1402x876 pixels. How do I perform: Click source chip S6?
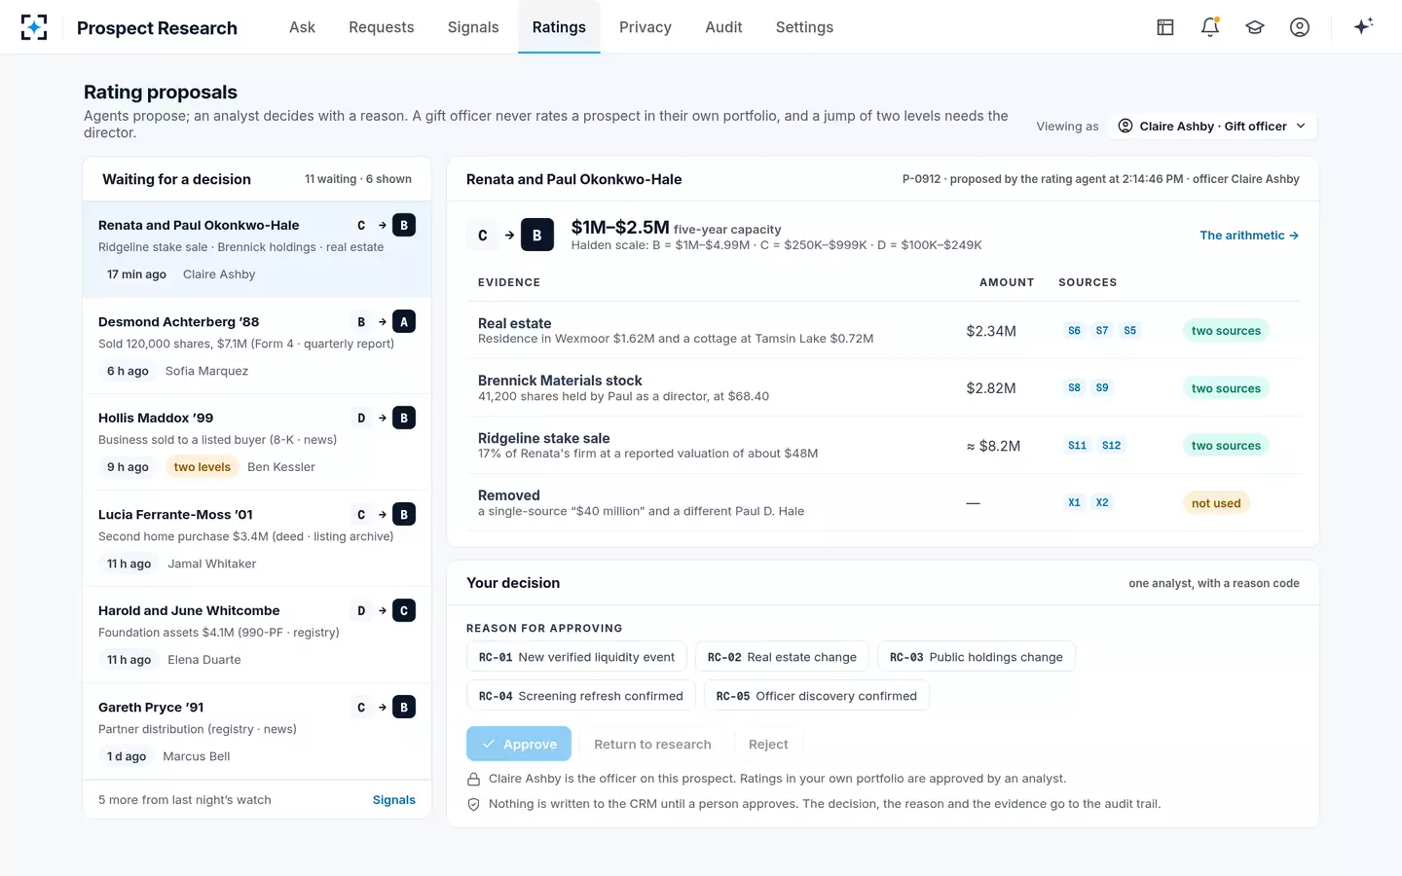coord(1074,331)
